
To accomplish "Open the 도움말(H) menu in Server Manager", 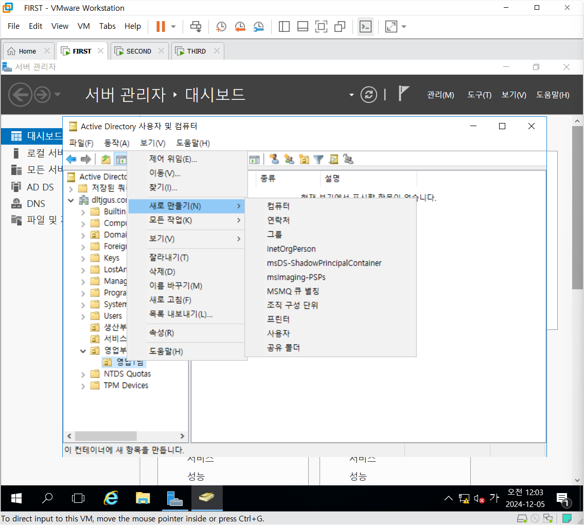I will tap(552, 95).
